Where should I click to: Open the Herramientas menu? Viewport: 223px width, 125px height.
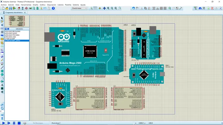26,5
